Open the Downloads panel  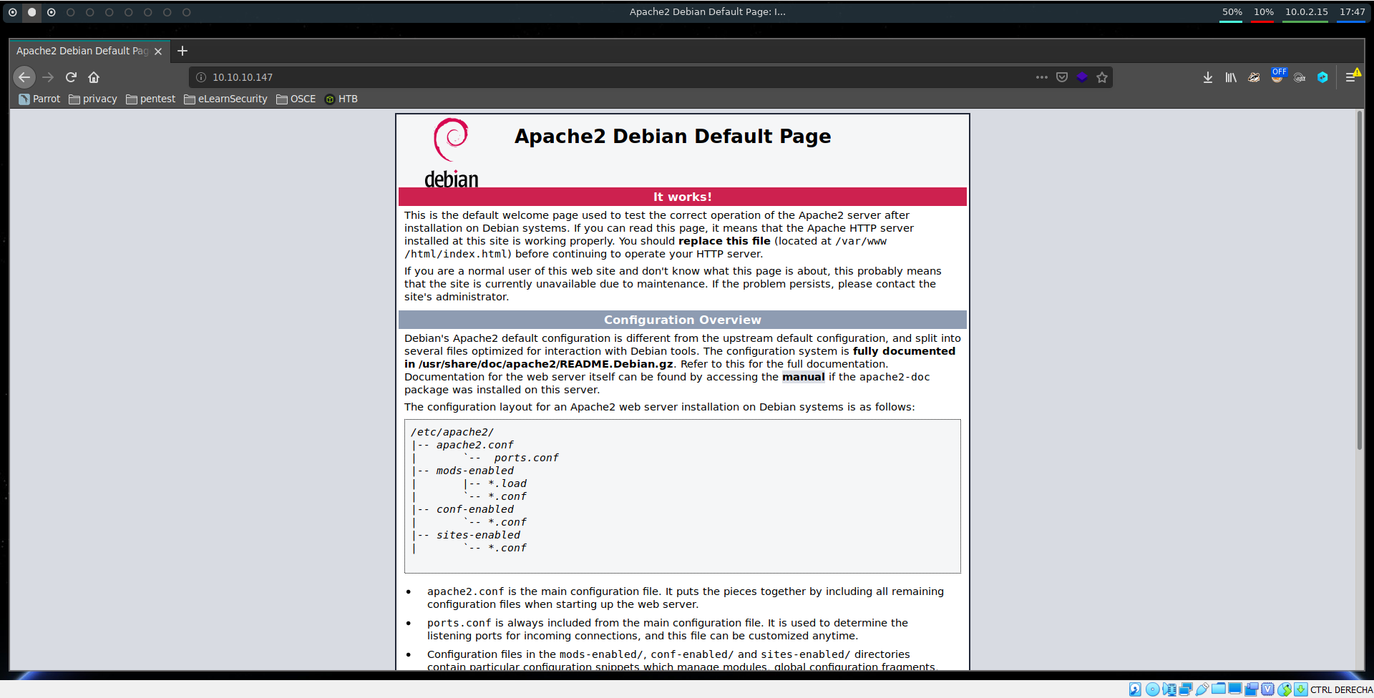point(1208,77)
